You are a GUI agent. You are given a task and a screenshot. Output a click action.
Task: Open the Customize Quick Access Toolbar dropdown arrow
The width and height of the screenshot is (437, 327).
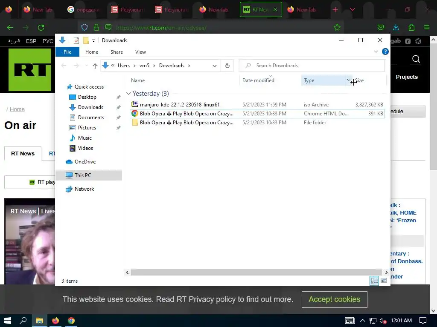(93, 40)
